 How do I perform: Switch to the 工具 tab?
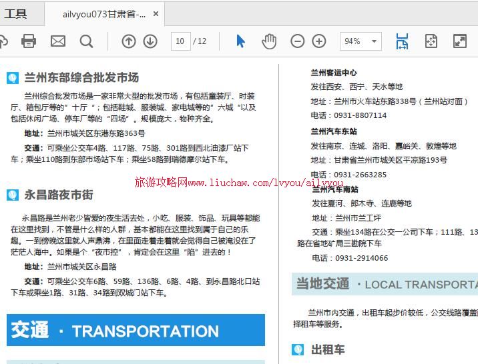16,13
